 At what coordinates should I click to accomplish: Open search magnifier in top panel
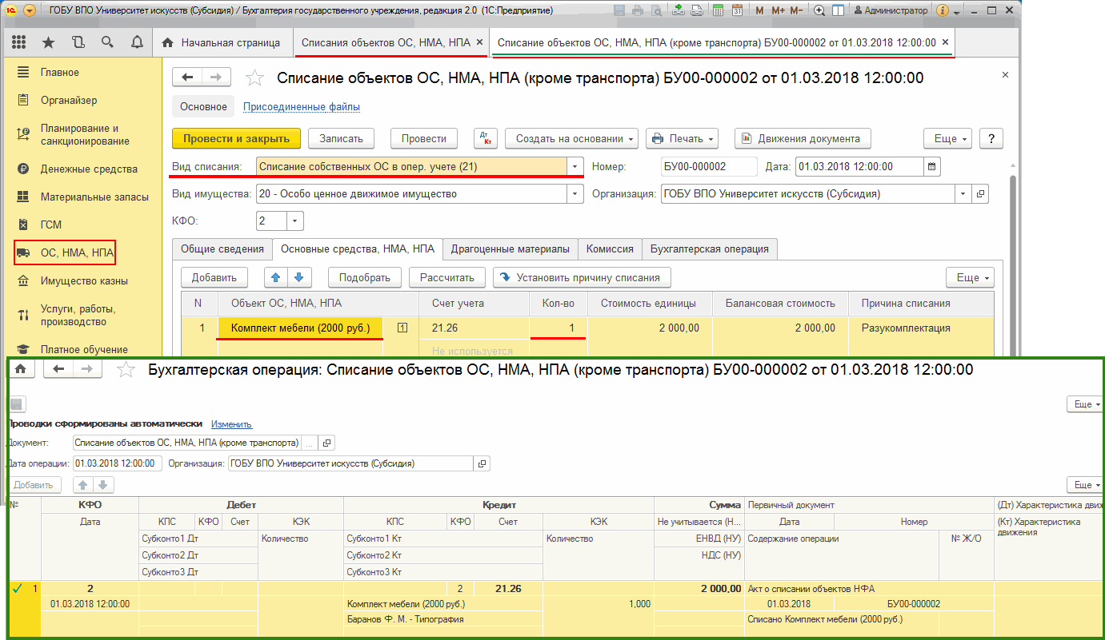107,42
